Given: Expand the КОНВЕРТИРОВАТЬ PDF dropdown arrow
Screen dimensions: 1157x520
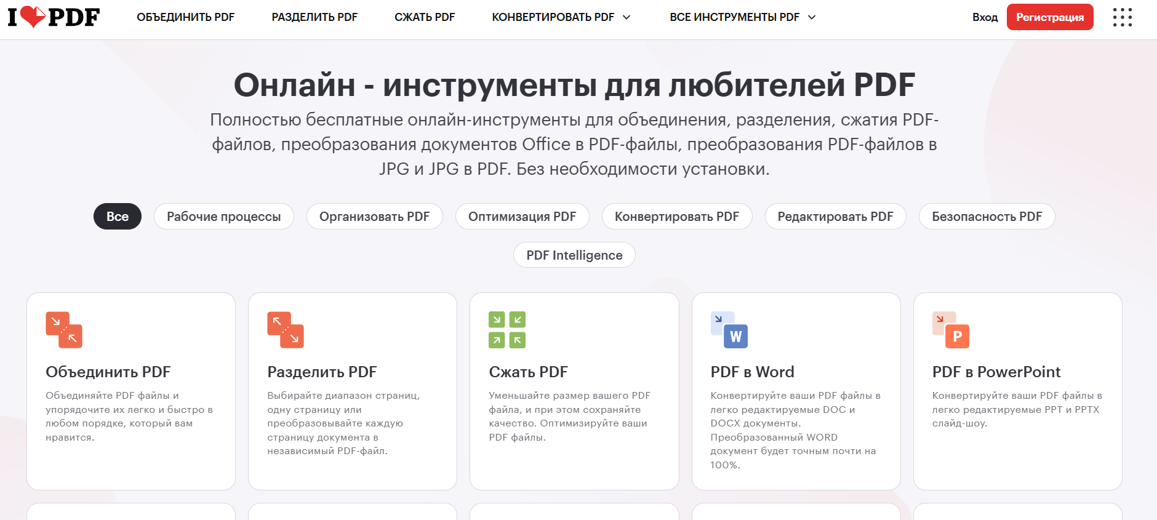Looking at the screenshot, I should point(627,17).
